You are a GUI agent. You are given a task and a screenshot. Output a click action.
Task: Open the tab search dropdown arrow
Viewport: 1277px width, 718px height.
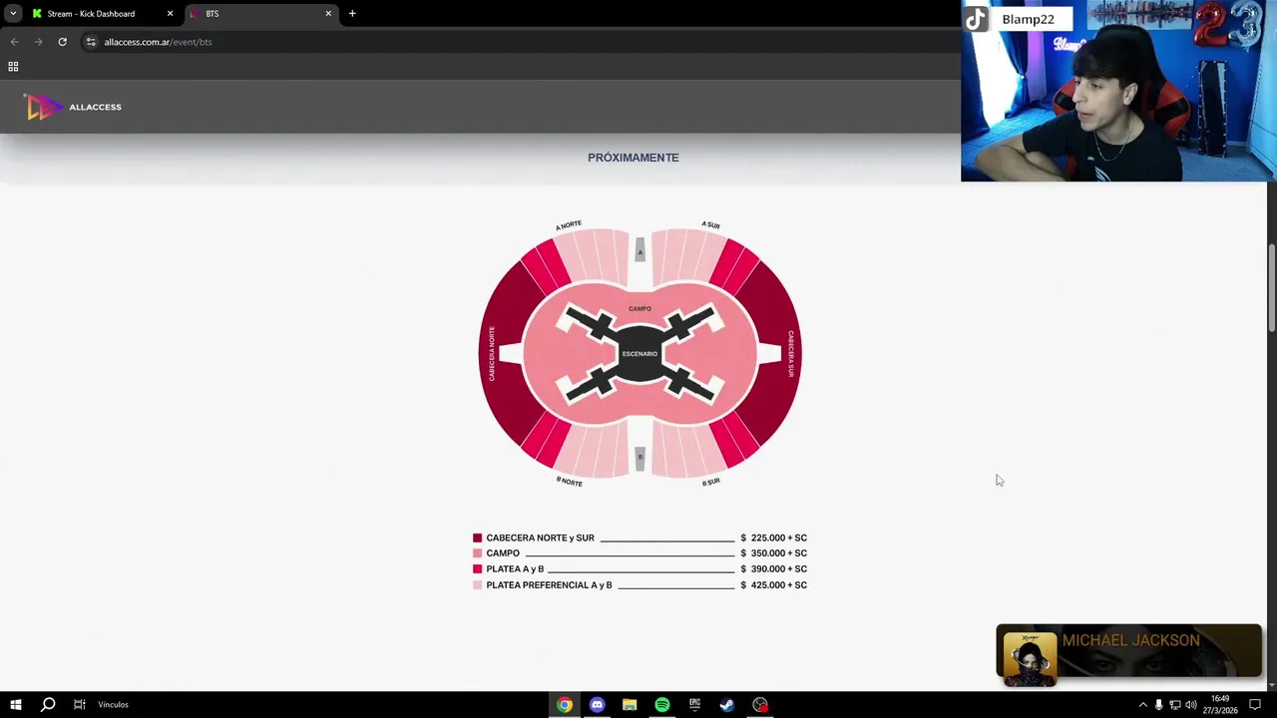tap(13, 14)
